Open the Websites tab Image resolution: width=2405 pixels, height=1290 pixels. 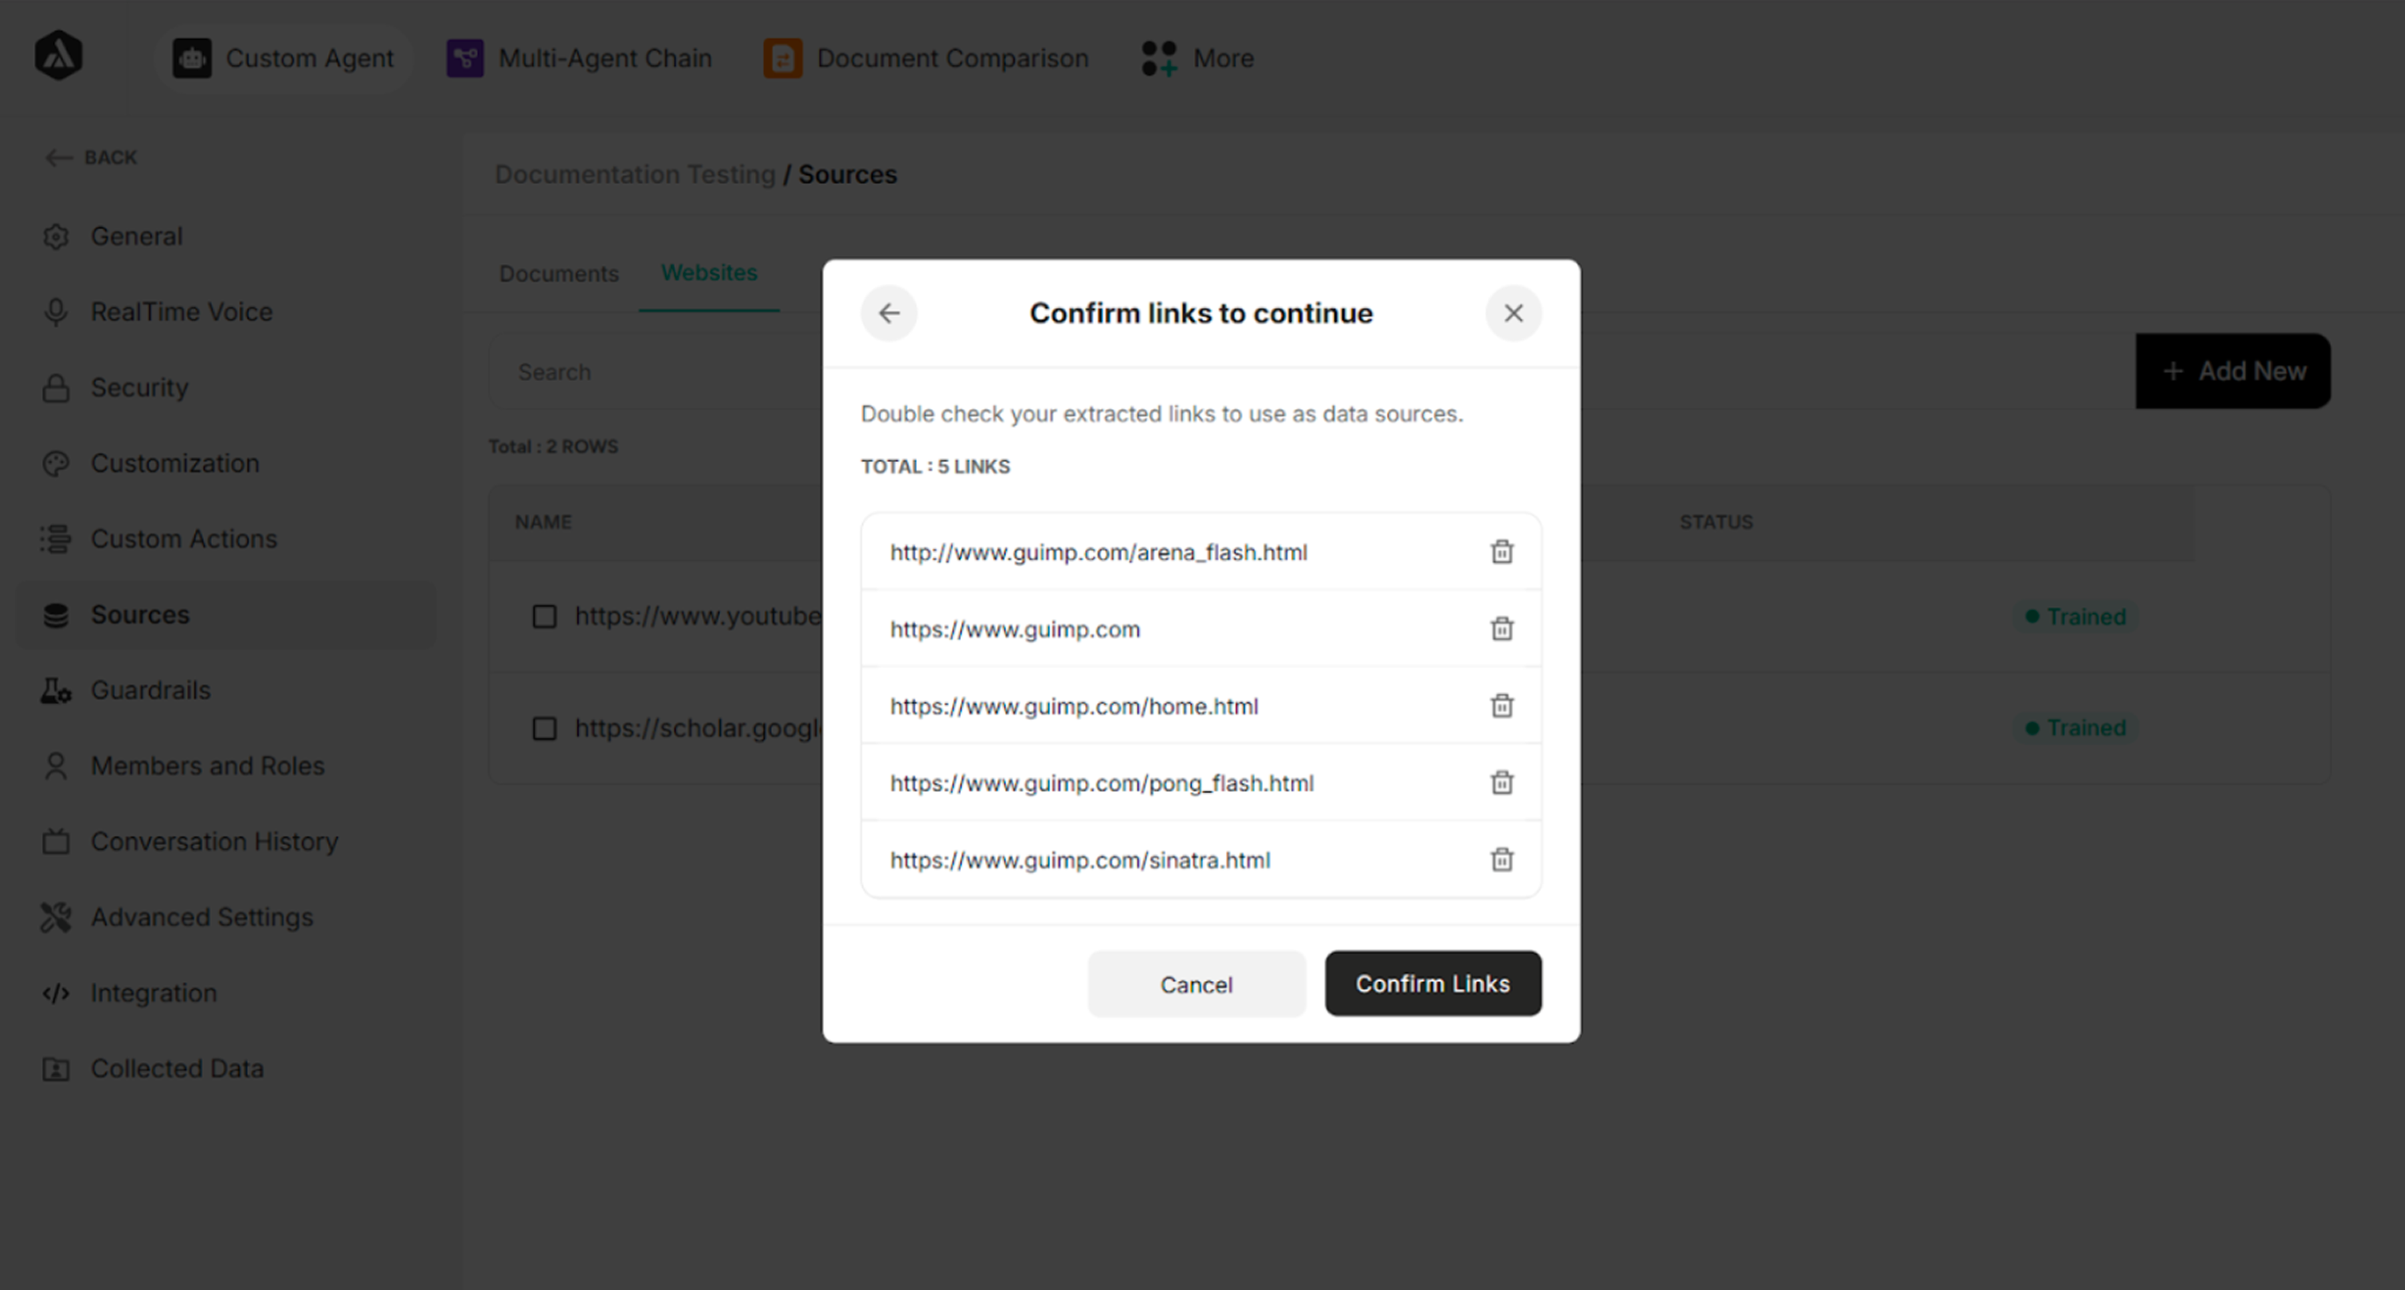click(710, 273)
